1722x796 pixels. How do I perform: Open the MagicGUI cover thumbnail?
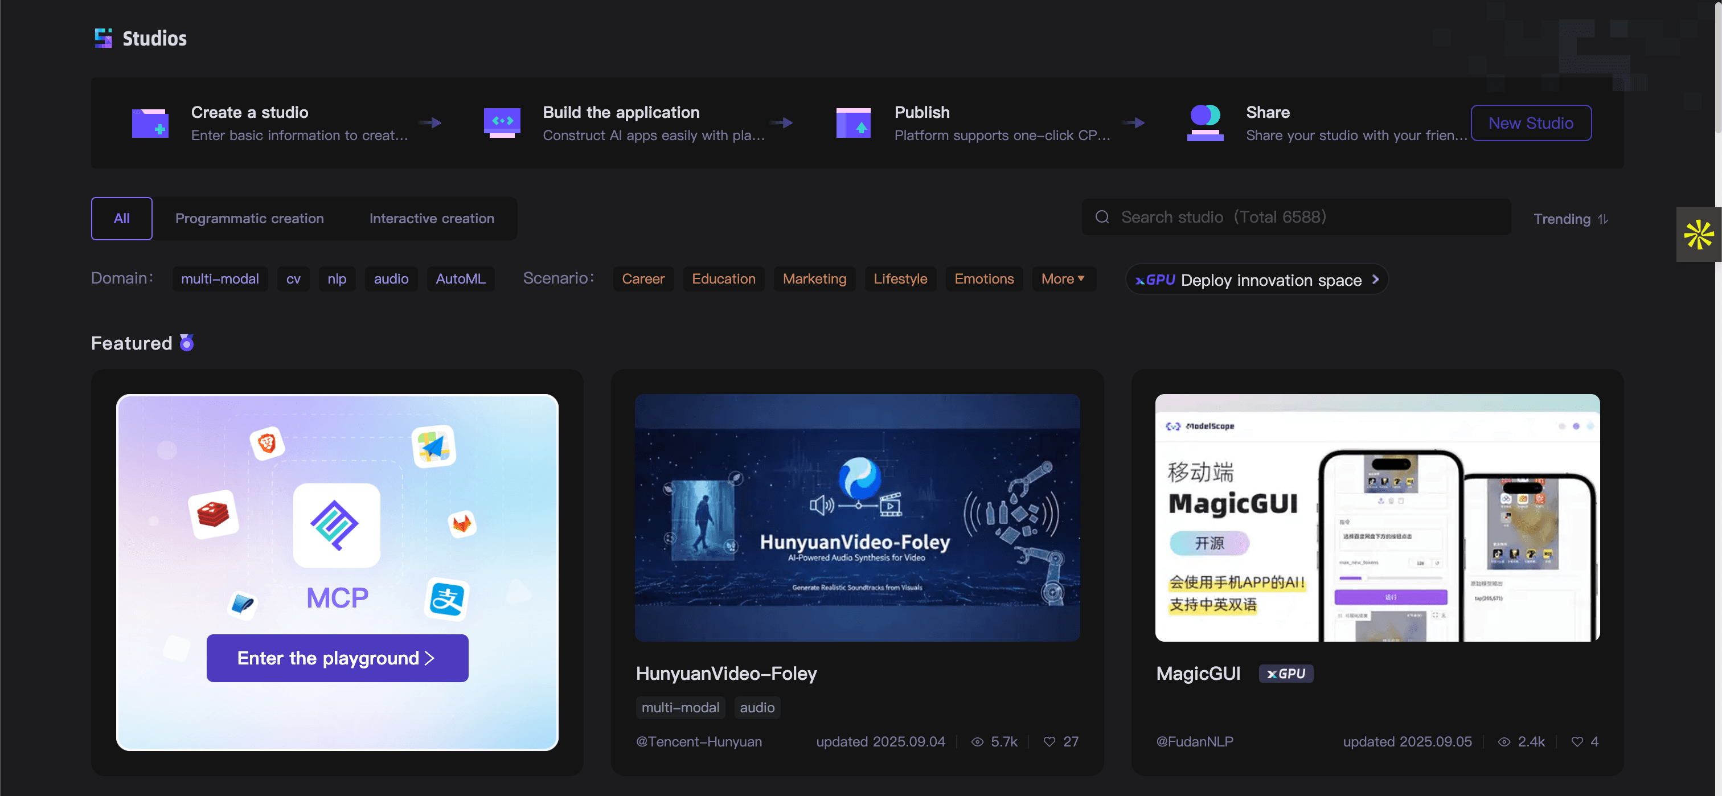coord(1377,518)
